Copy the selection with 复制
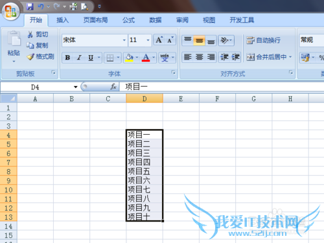Screen dimensions: 324x243 (x=38, y=45)
